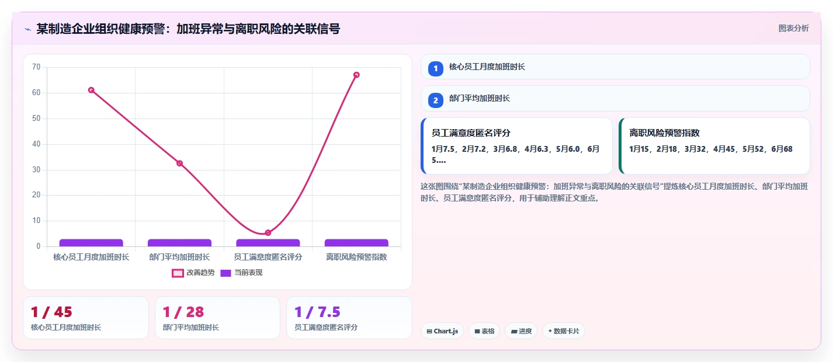Screen dimensions: 833x362
Task: Click the icon in the Chart.js tag
Action: tap(429, 331)
